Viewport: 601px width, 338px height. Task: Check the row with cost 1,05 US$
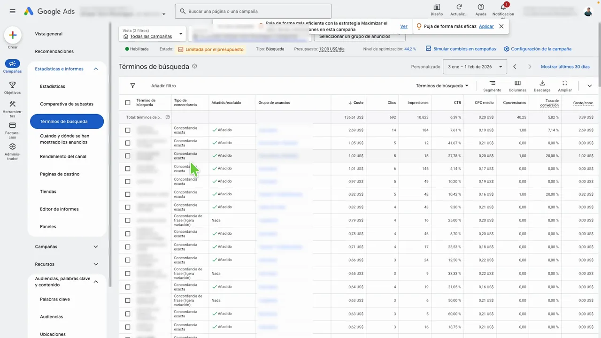click(x=128, y=143)
